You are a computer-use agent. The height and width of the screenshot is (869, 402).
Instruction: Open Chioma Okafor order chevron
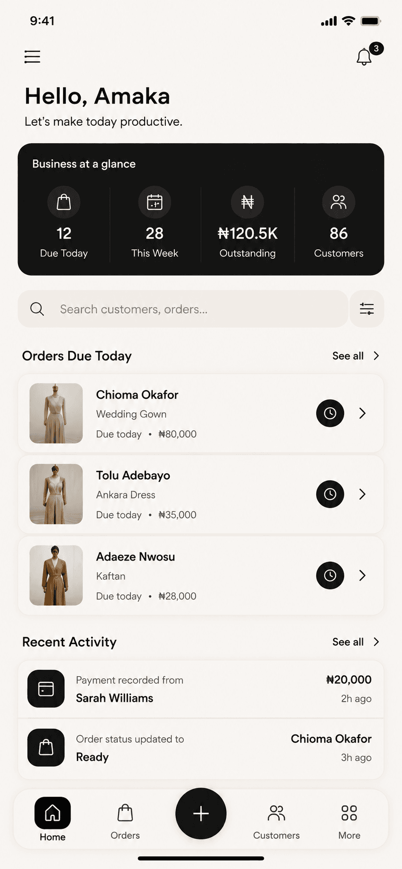point(362,413)
